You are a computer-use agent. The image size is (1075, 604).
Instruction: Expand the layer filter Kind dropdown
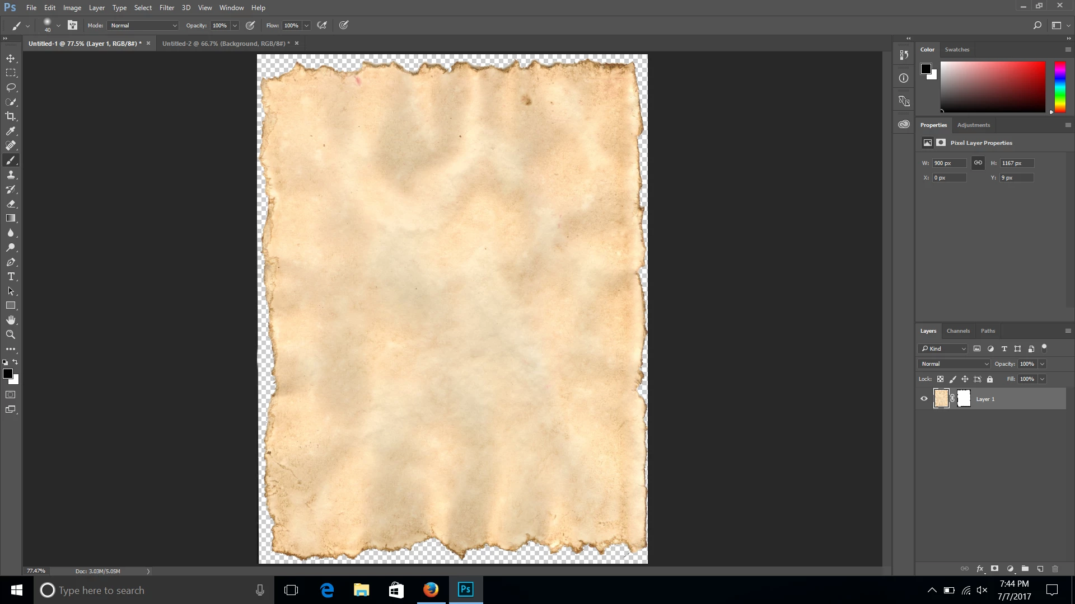click(x=943, y=349)
